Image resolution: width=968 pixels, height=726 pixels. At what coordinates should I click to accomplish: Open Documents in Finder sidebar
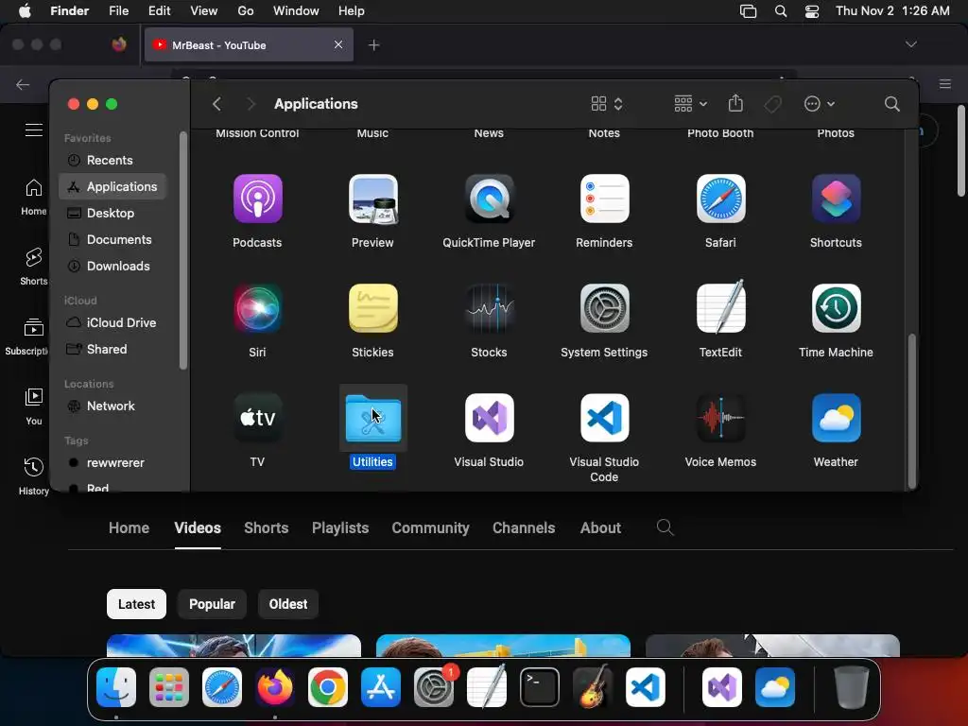tap(112, 239)
